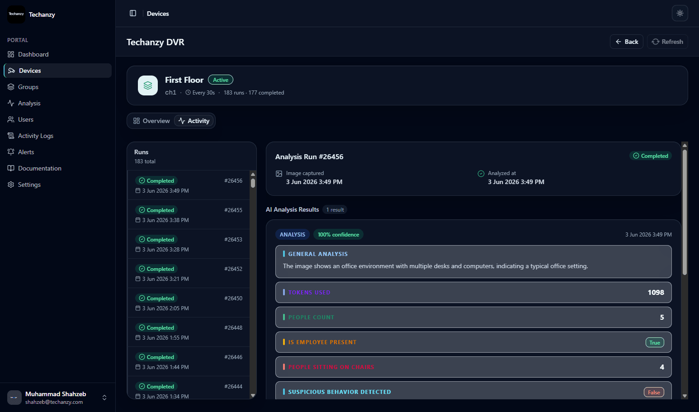The image size is (699, 412).
Task: Click the Analysis Run #26456 heading
Action: coord(309,156)
